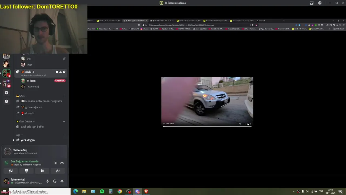The height and width of the screenshot is (195, 346).
Task: Mute the microphone in the user panel
Action: pyautogui.click(x=48, y=181)
